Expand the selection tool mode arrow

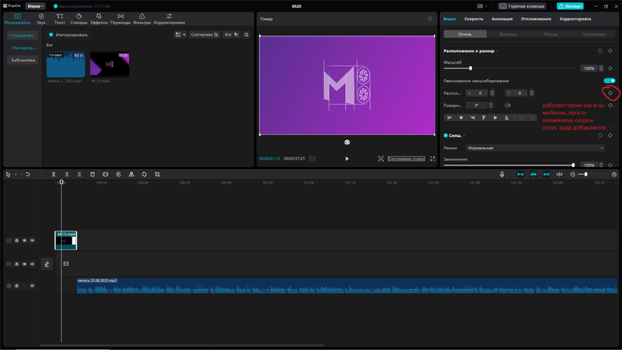click(x=16, y=174)
